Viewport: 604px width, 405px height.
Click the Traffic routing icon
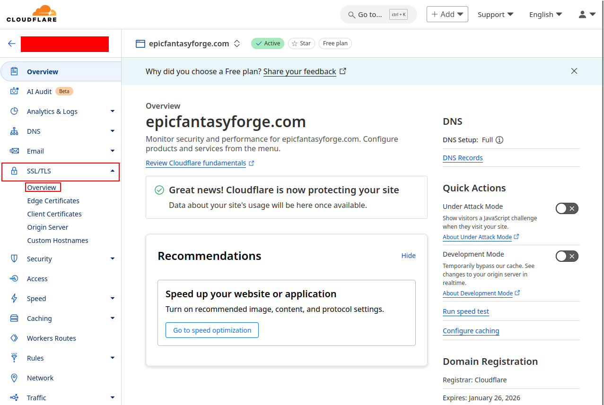pyautogui.click(x=14, y=397)
